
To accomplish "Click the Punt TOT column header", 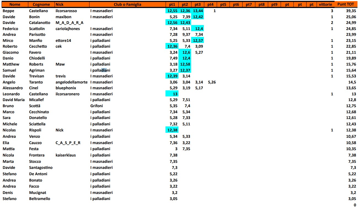I will point(346,4).
